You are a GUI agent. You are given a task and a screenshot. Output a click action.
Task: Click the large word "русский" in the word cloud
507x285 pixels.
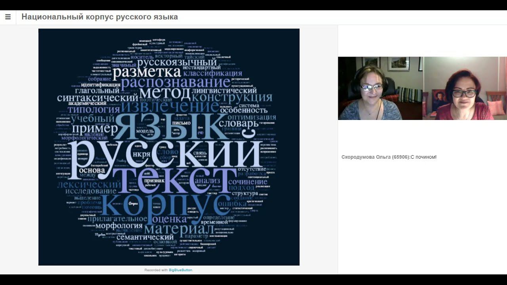tap(166, 156)
